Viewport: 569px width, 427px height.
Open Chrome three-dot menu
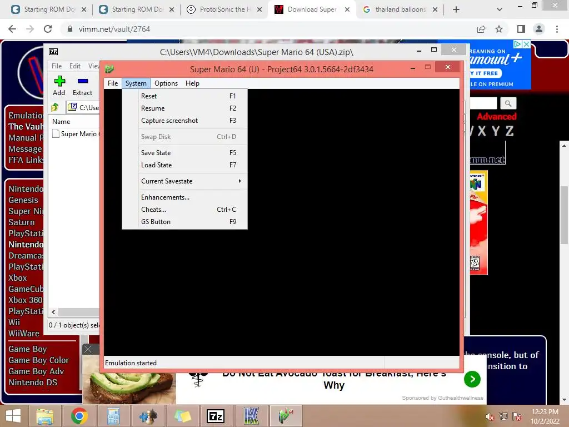pyautogui.click(x=557, y=29)
